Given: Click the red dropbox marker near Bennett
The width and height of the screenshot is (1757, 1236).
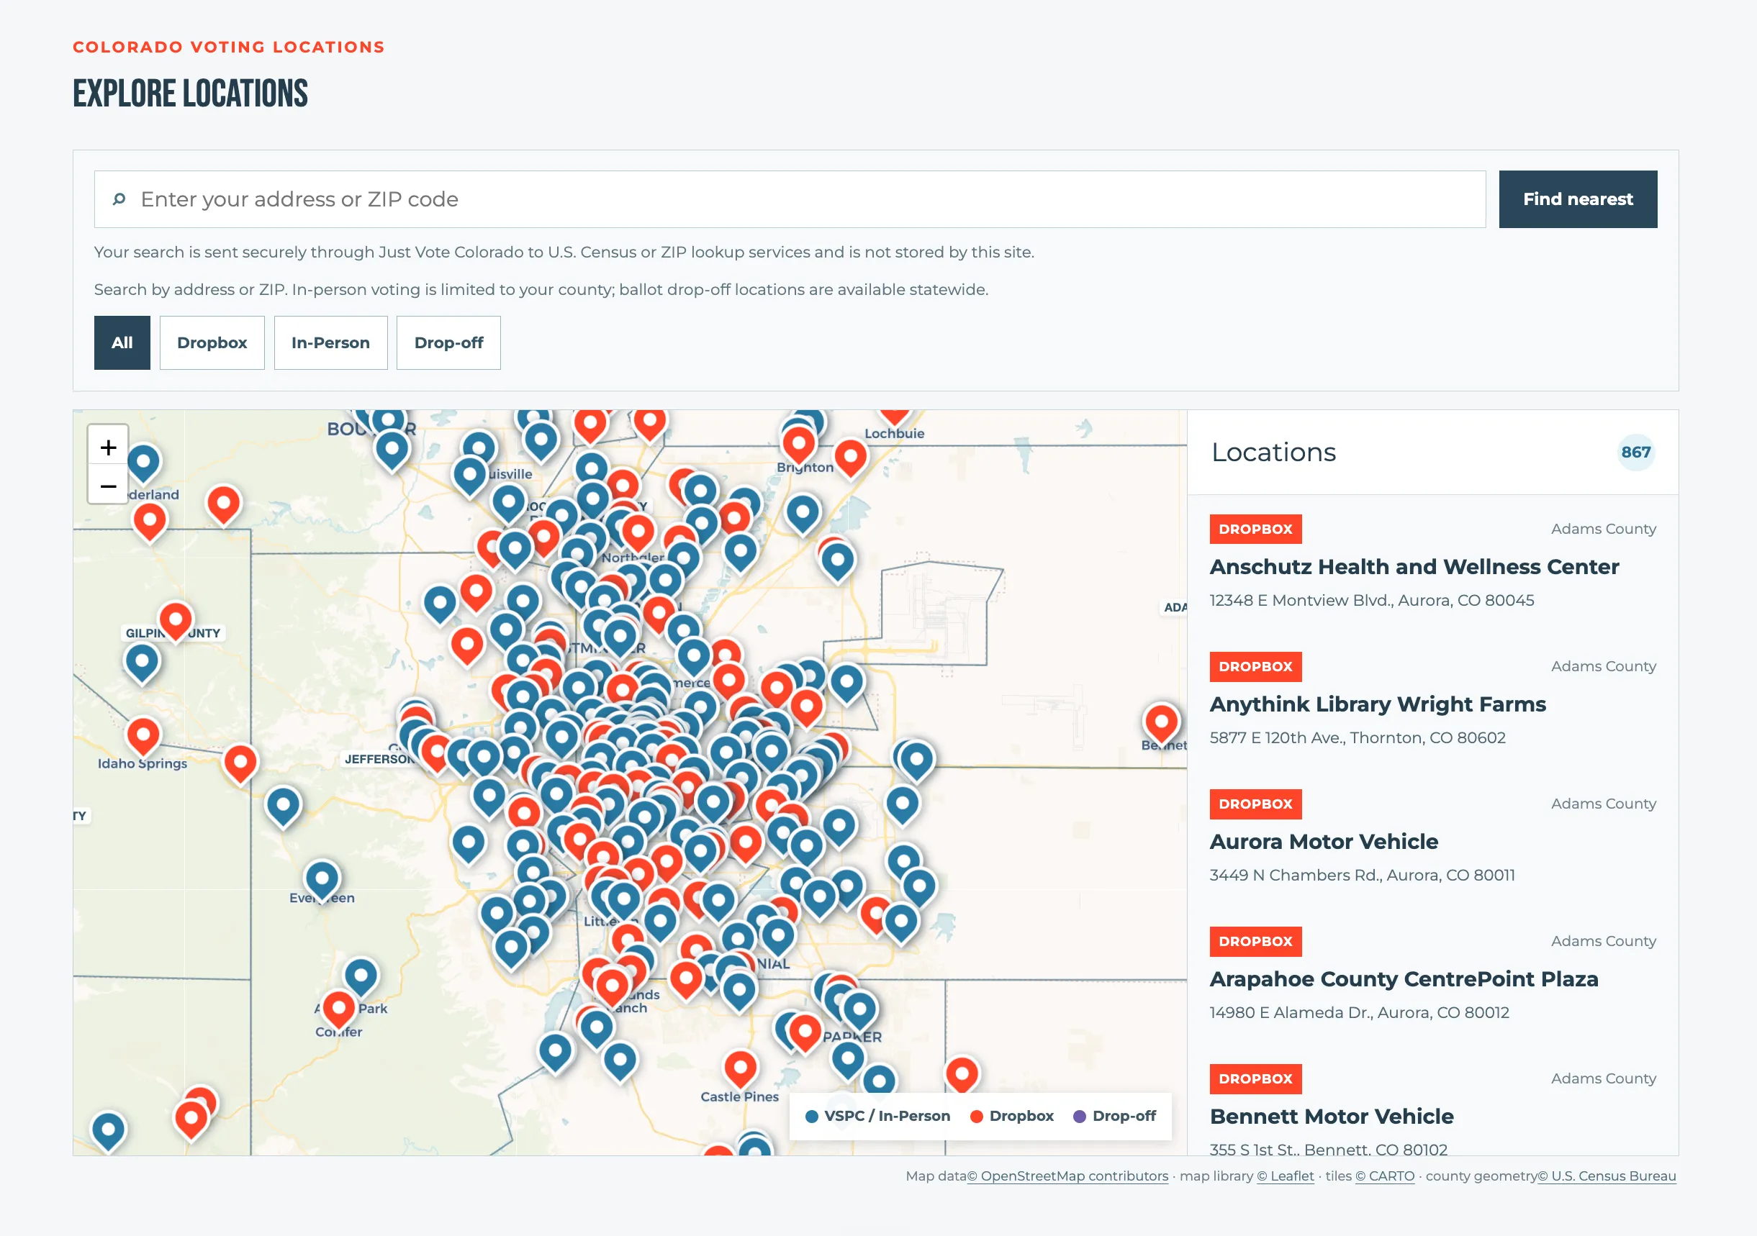Looking at the screenshot, I should (1161, 725).
